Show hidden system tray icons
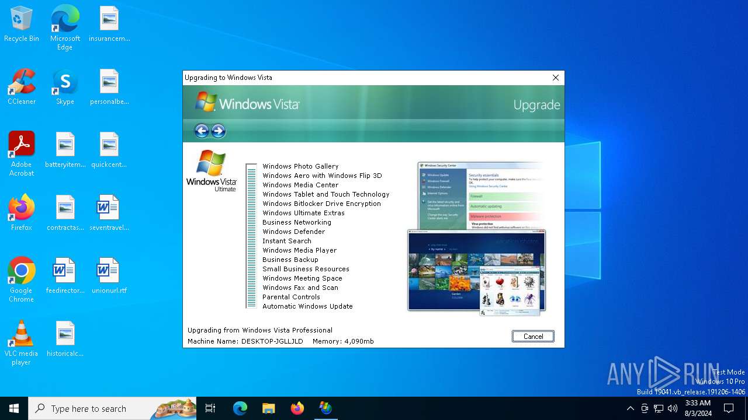 (x=630, y=408)
